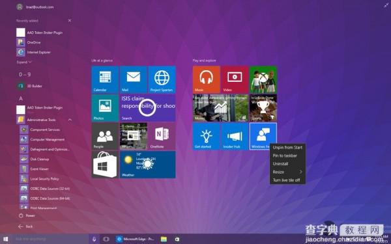Viewport: 391px width, 244px height.
Task: Select Turn live tile off
Action: coord(287,180)
